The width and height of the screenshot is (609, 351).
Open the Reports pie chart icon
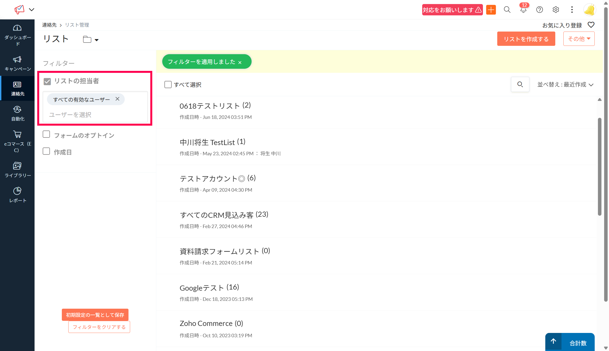[17, 191]
